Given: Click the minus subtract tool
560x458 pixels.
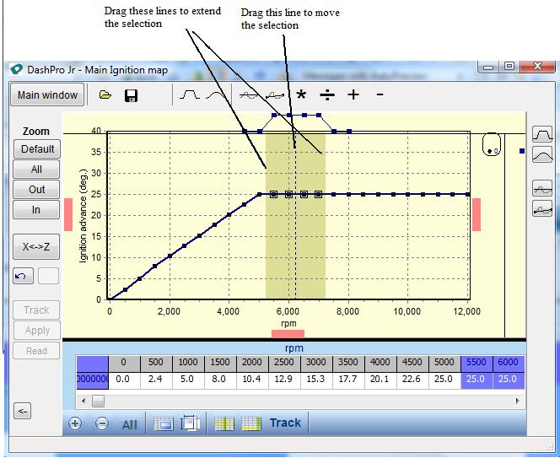Looking at the screenshot, I should coord(380,94).
